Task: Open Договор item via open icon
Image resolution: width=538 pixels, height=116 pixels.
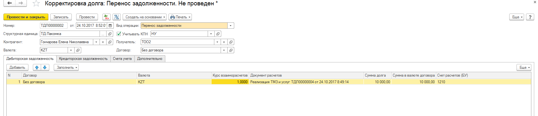Action: 231,50
